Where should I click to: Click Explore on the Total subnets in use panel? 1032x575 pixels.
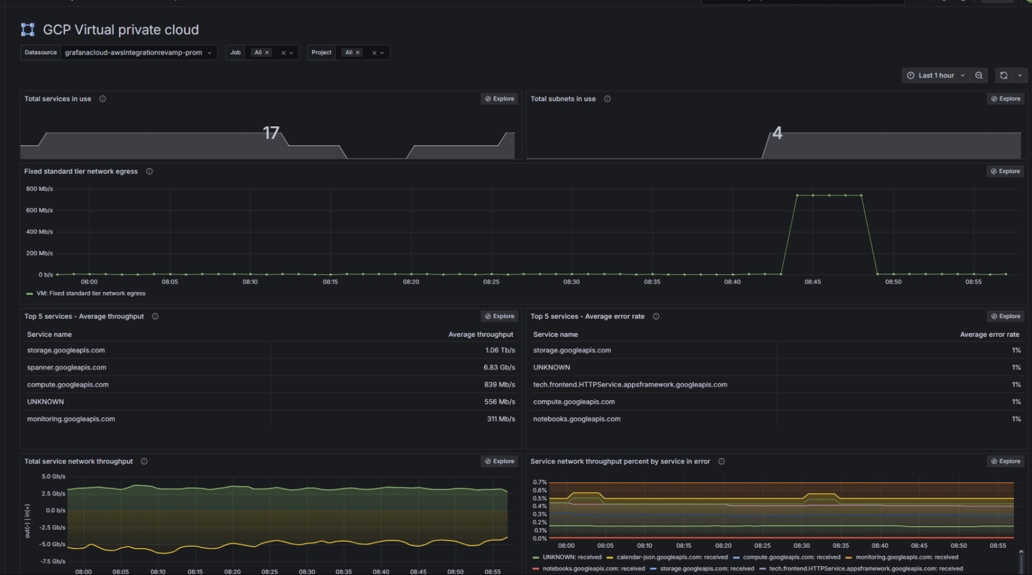pos(1005,98)
